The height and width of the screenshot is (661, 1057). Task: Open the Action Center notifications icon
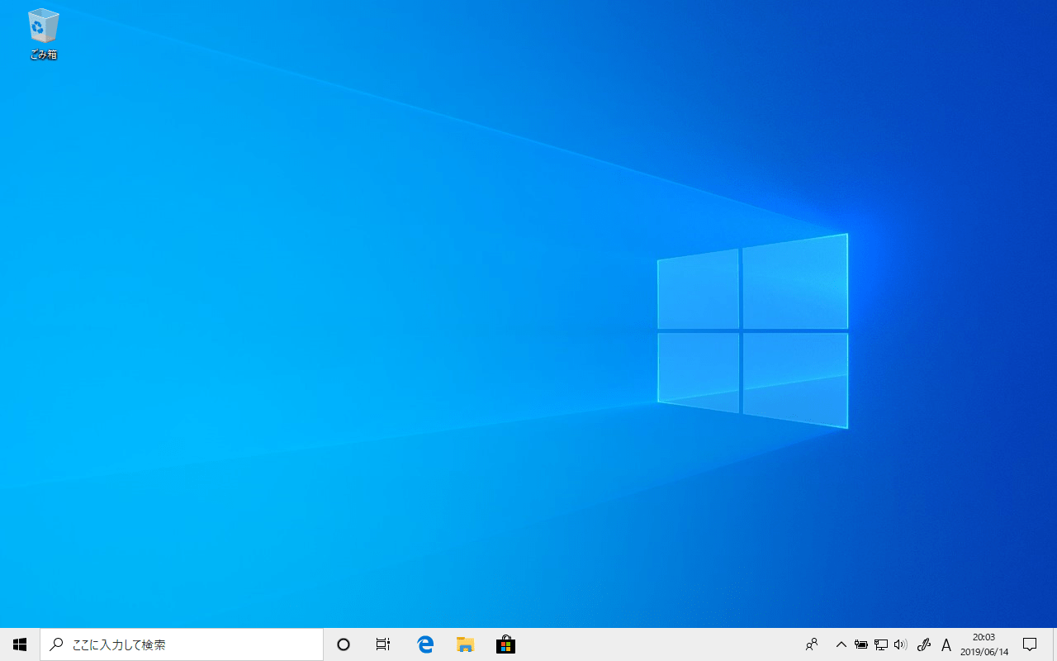point(1030,644)
